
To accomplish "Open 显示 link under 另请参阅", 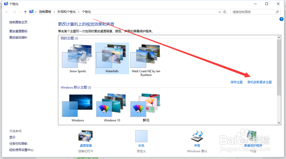I will pos(12,137).
